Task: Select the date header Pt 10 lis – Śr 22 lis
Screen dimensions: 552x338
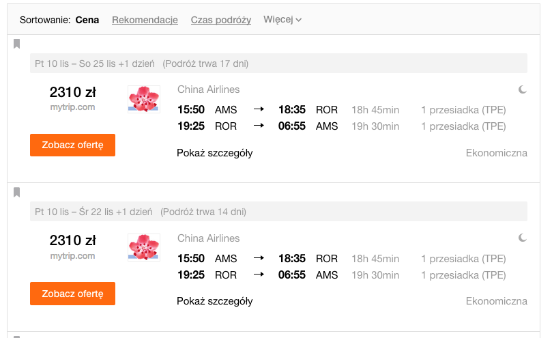Action: pyautogui.click(x=93, y=212)
